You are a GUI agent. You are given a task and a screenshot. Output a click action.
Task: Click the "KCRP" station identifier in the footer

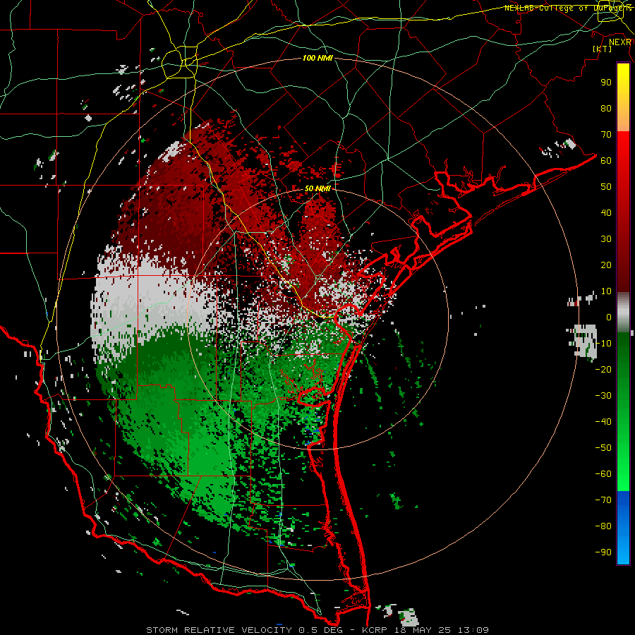tap(376, 630)
